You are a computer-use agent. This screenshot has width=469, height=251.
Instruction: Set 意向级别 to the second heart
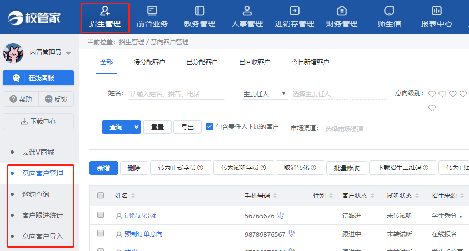[442, 94]
